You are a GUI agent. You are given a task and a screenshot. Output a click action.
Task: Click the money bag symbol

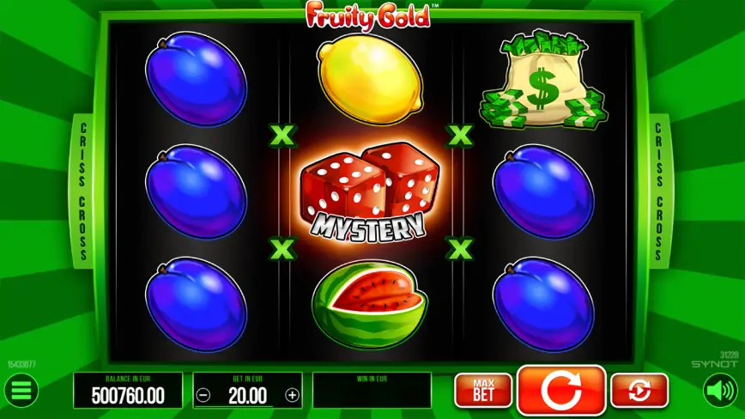pyautogui.click(x=543, y=79)
